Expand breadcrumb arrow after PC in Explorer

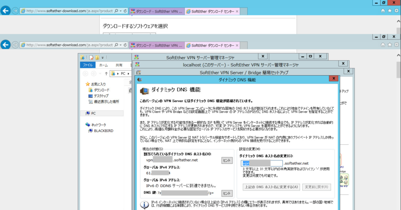128,74
